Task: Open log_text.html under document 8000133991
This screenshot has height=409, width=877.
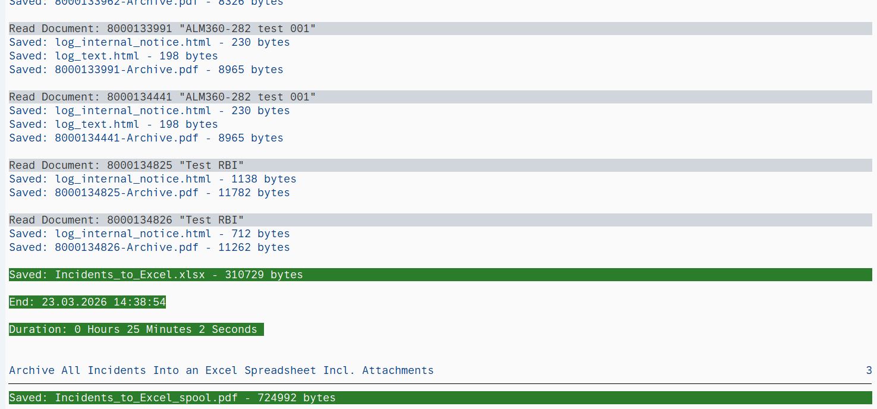Action: 97,56
